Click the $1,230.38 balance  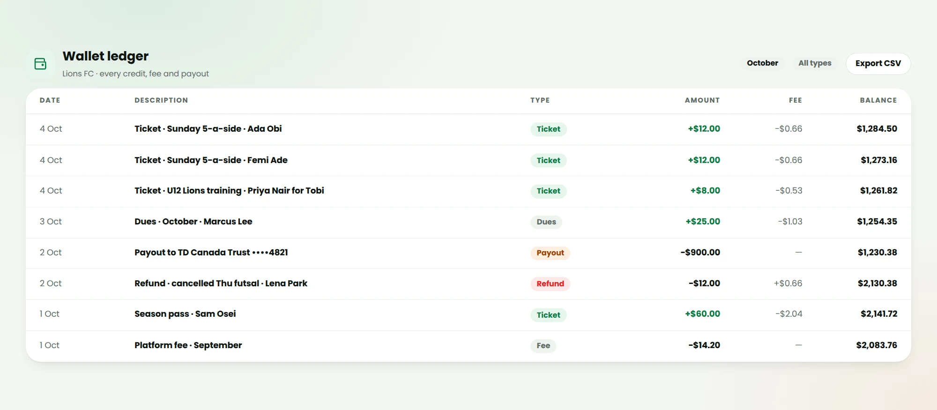(877, 253)
